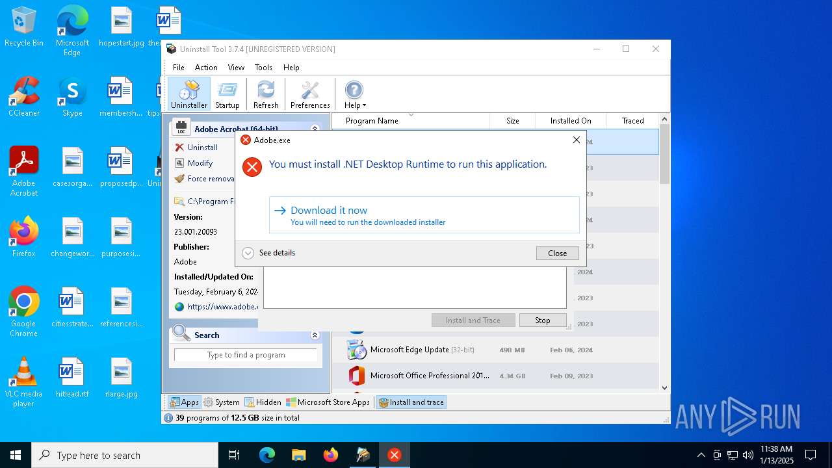Open Firefox from the taskbar
This screenshot has height=468, width=832.
(x=331, y=455)
